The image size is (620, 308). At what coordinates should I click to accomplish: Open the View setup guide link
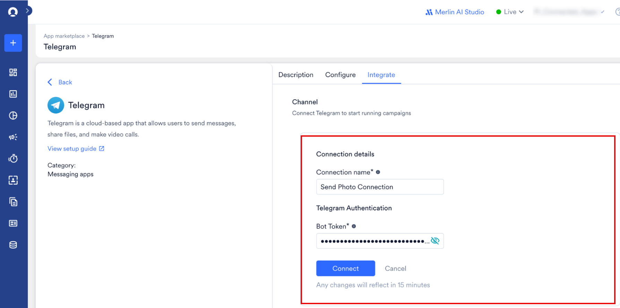pos(72,148)
